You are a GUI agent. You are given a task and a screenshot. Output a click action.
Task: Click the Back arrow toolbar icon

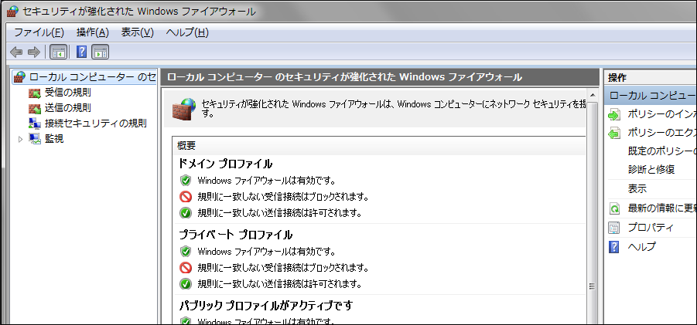pyautogui.click(x=16, y=52)
